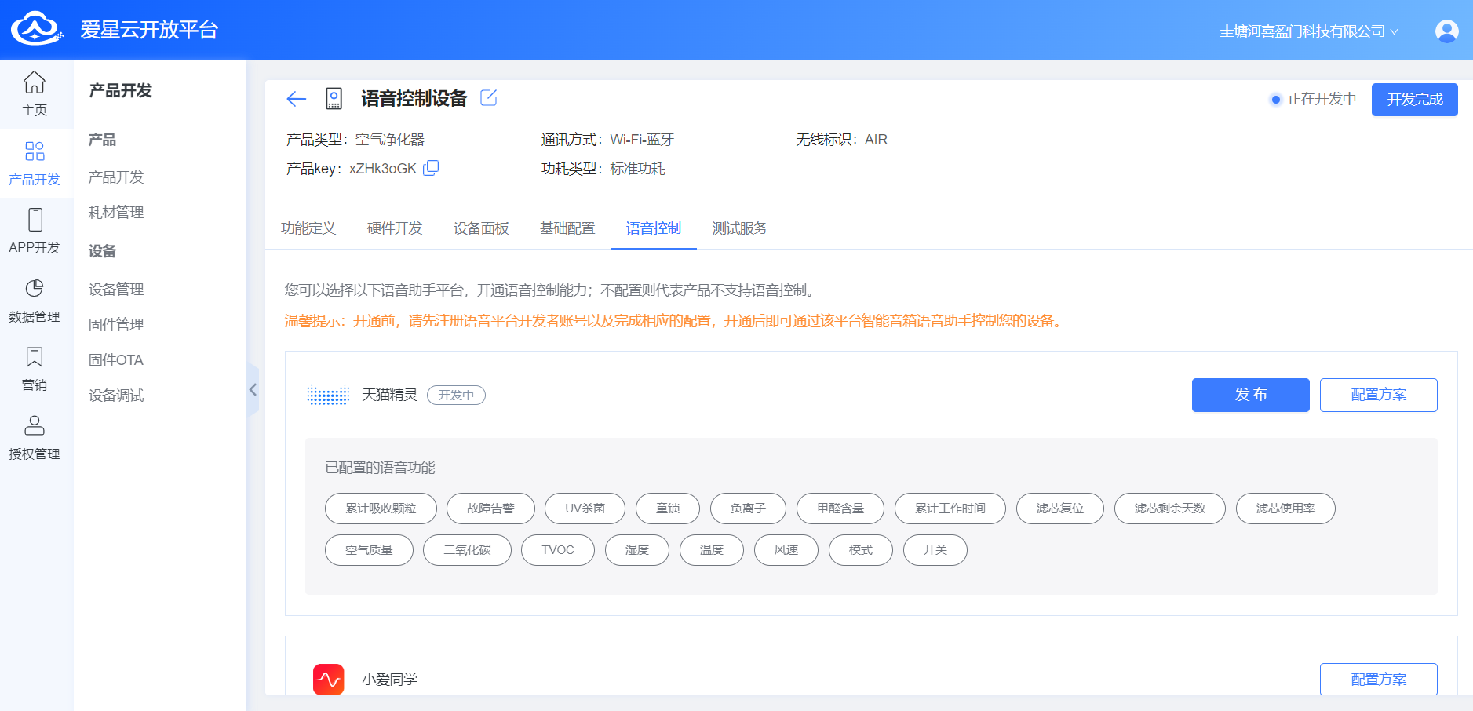Click the 故障告警 voice function tag

[490, 509]
